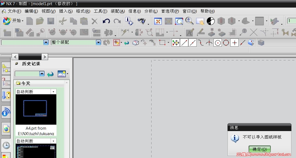296x158 pixels.
Task: Open second 自动判断 dropdown in history
Action: tap(53, 141)
